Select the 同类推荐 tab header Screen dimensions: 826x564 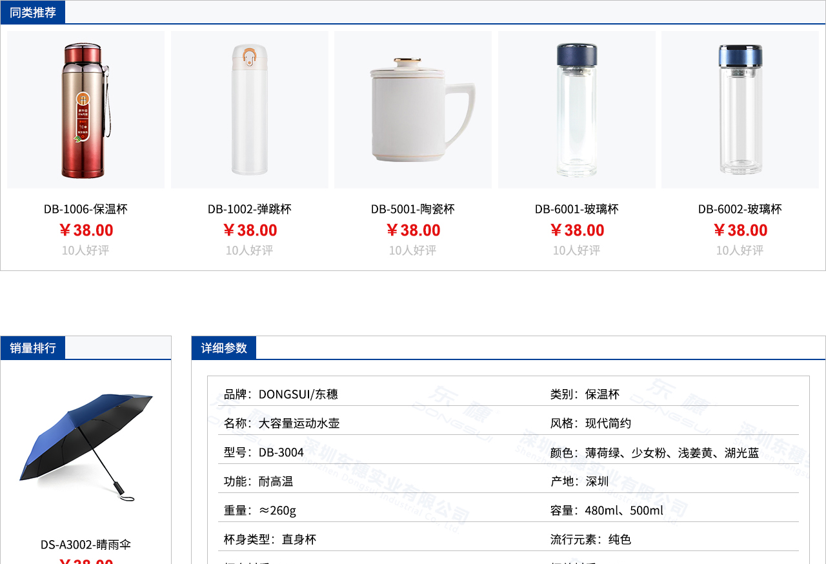(x=33, y=12)
